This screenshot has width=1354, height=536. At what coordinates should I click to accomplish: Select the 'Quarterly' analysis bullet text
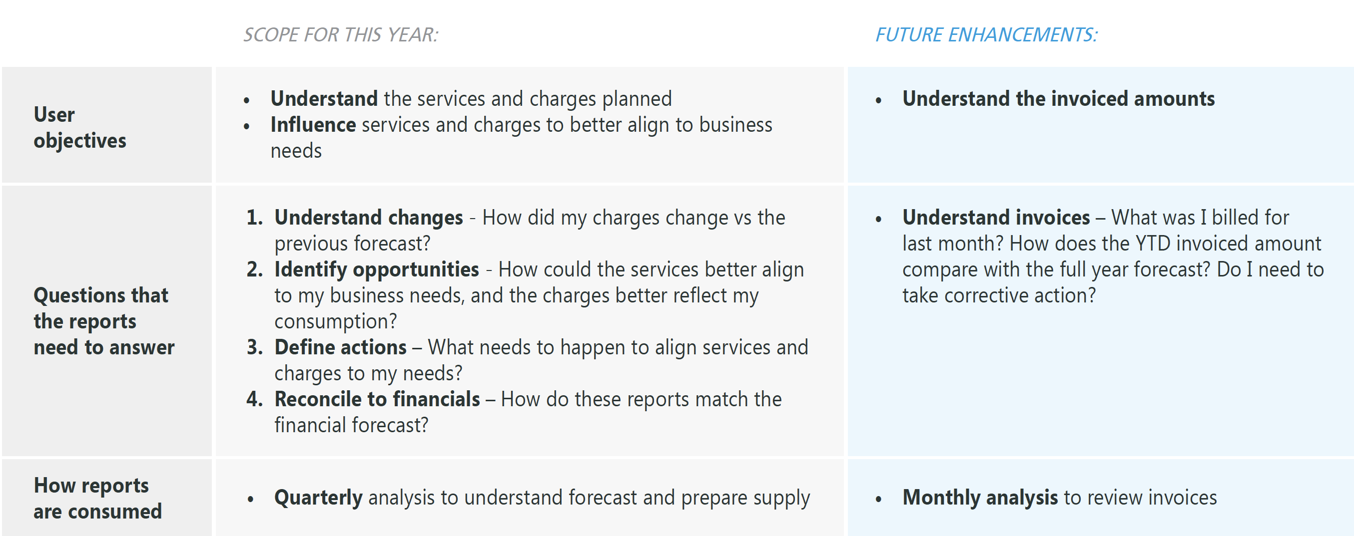[x=318, y=497]
